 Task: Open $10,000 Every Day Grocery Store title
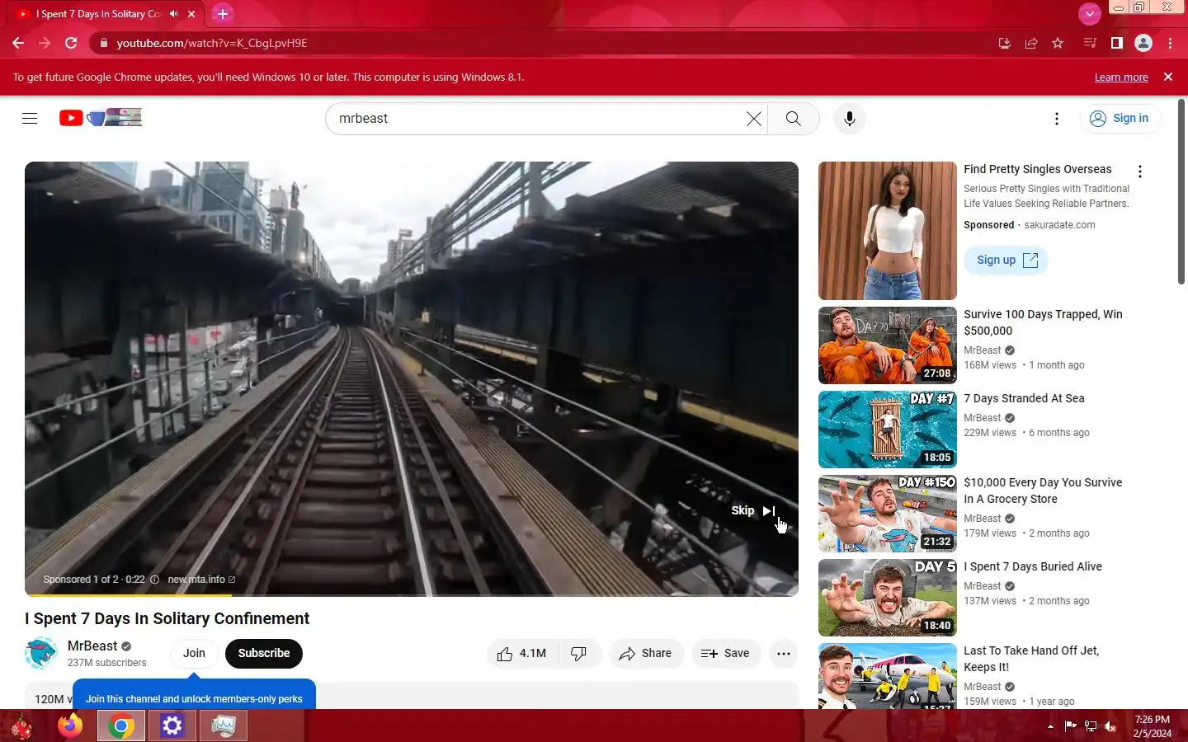[1043, 491]
